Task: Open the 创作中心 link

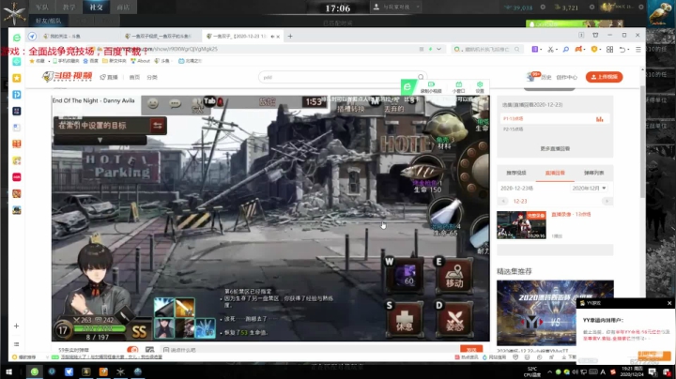Action: coord(566,78)
